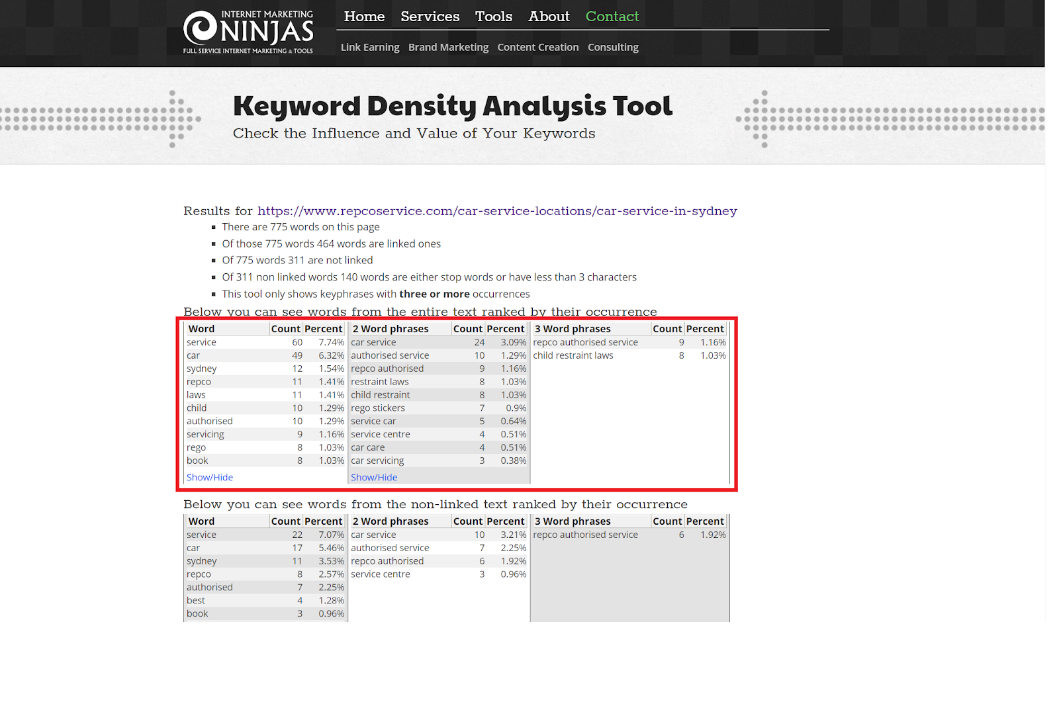Screen dimensions: 1059x706
Task: Click the 0.38% percent value for car servicing
Action: pyautogui.click(x=514, y=461)
